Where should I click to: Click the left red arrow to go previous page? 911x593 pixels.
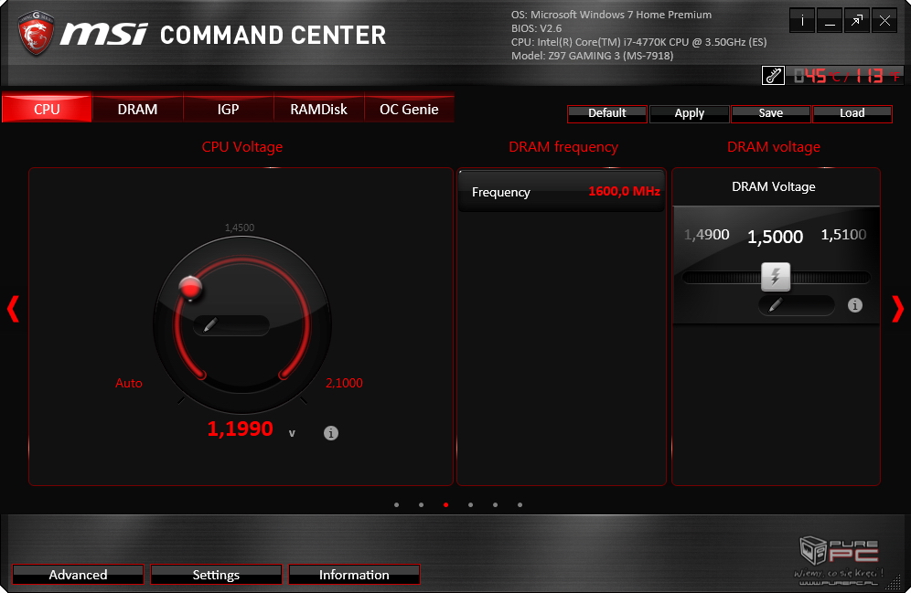pyautogui.click(x=13, y=309)
